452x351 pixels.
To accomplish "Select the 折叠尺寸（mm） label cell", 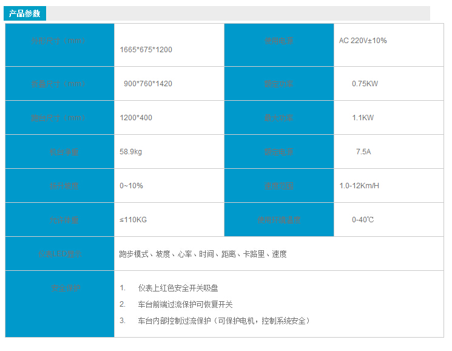I will coord(59,84).
